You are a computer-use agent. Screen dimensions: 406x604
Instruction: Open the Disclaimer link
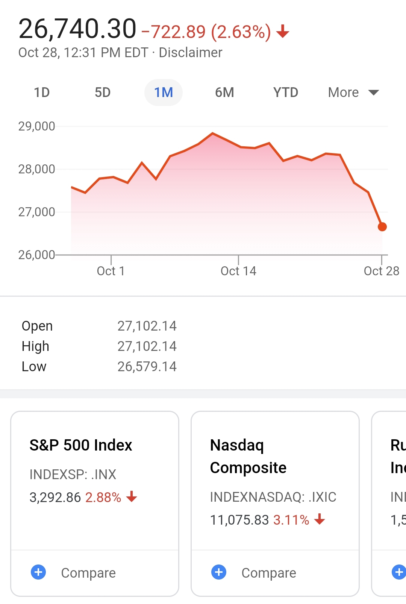coord(191,53)
